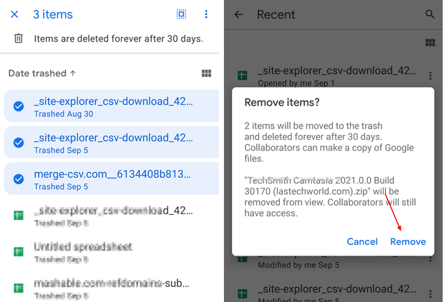The height and width of the screenshot is (302, 443).
Task: Click the Modified by me Sep 5 text
Action: pyautogui.click(x=298, y=265)
